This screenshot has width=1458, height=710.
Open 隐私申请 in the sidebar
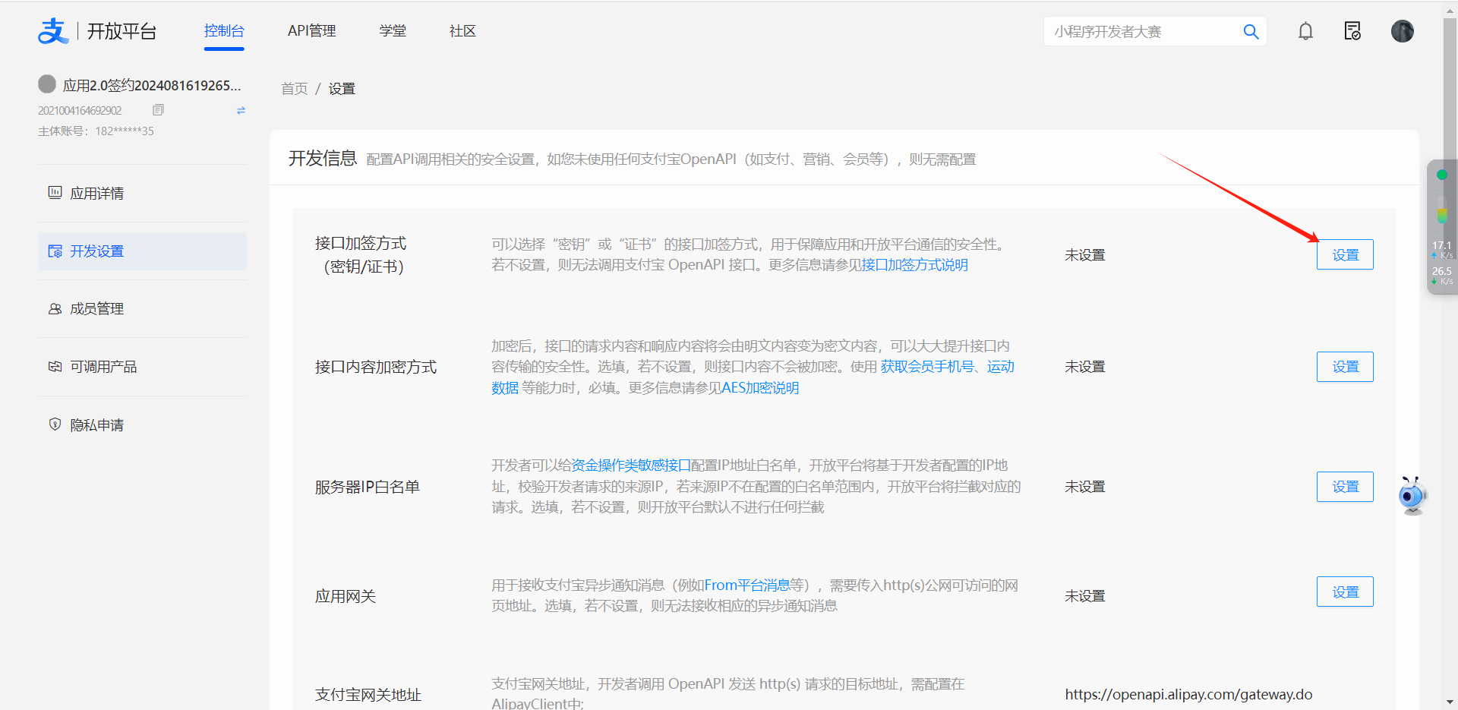coord(96,425)
